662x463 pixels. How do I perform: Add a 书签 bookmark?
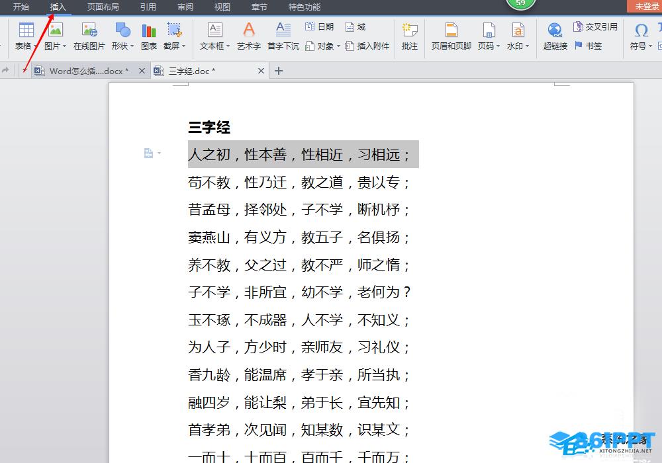tap(588, 46)
